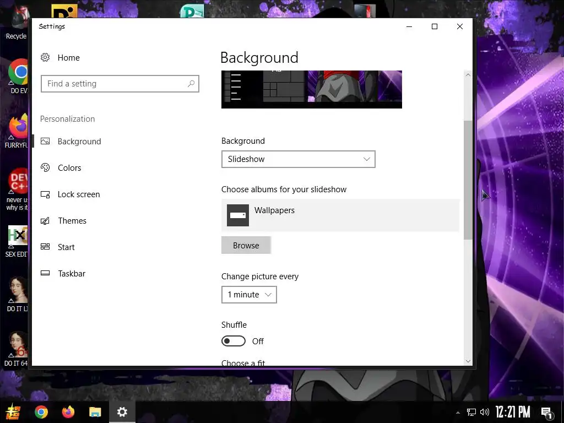Click the Home gear icon
This screenshot has height=423, width=564.
(x=45, y=57)
